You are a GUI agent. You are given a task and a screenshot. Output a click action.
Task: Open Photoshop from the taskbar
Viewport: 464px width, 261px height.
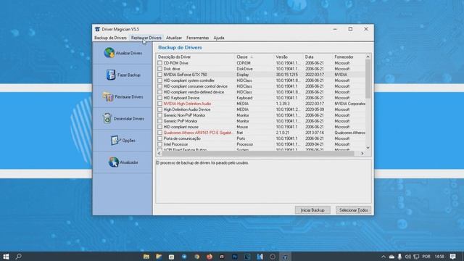click(235, 257)
